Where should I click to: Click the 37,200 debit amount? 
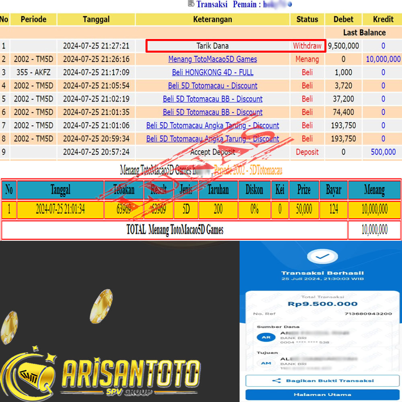[343, 99]
